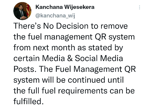Click the words "certain Media"
The height and width of the screenshot is (106, 159).
[x=39, y=58]
